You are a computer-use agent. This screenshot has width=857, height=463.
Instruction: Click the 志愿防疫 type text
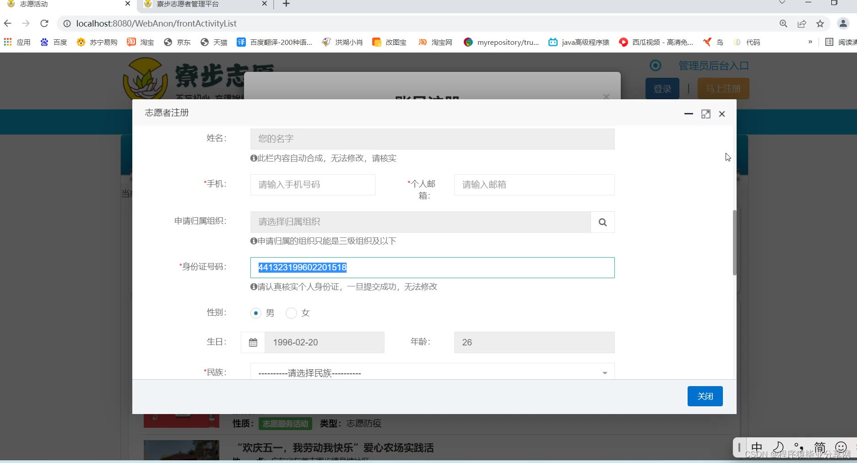pyautogui.click(x=364, y=424)
